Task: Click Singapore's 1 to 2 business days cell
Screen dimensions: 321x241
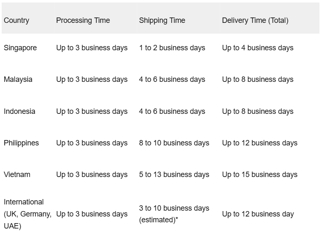Action: pyautogui.click(x=172, y=48)
